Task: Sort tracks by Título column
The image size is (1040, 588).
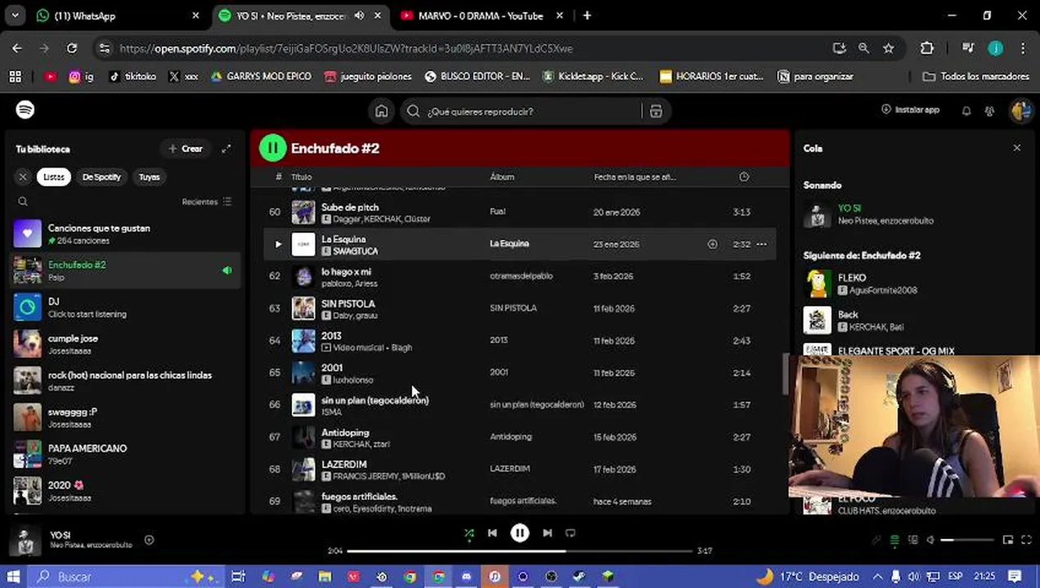Action: tap(302, 176)
